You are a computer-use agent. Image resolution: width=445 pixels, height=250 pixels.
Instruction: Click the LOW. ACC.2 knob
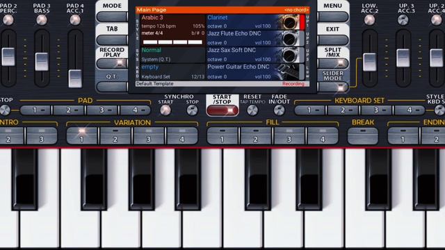369,20
